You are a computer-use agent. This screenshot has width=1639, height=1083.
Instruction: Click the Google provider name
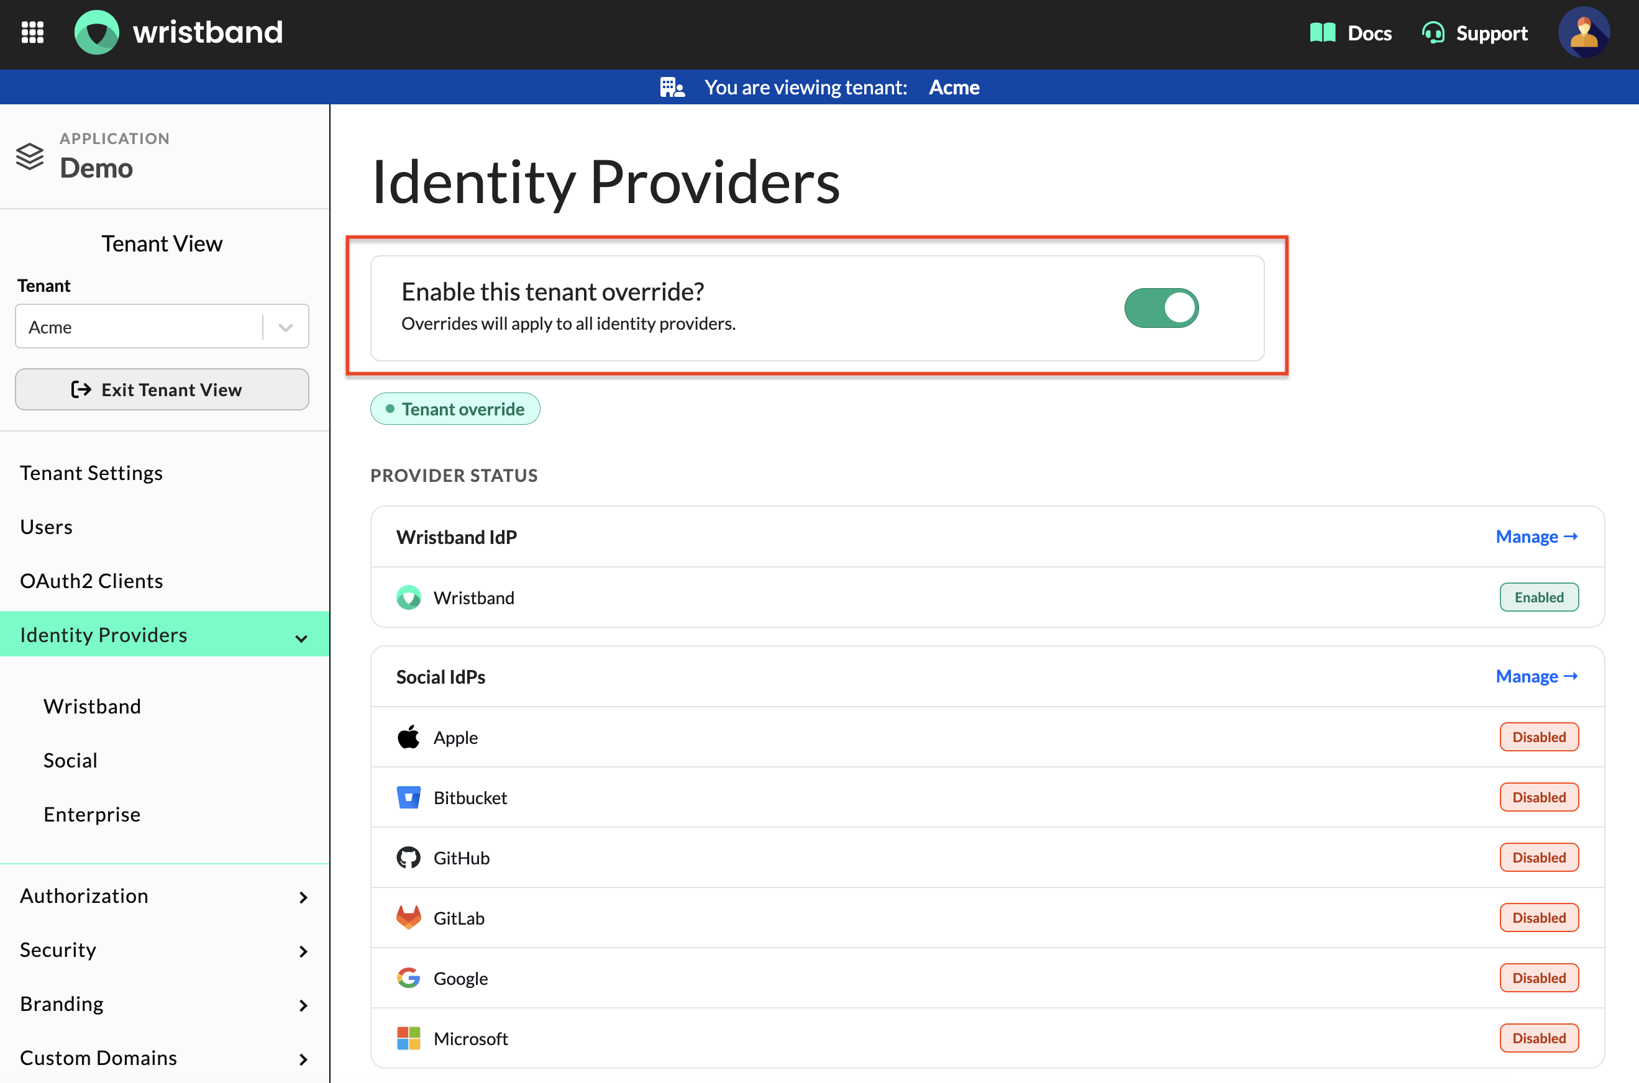[x=460, y=978]
